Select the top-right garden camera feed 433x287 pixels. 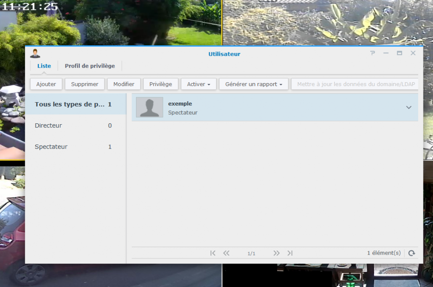pyautogui.click(x=328, y=23)
